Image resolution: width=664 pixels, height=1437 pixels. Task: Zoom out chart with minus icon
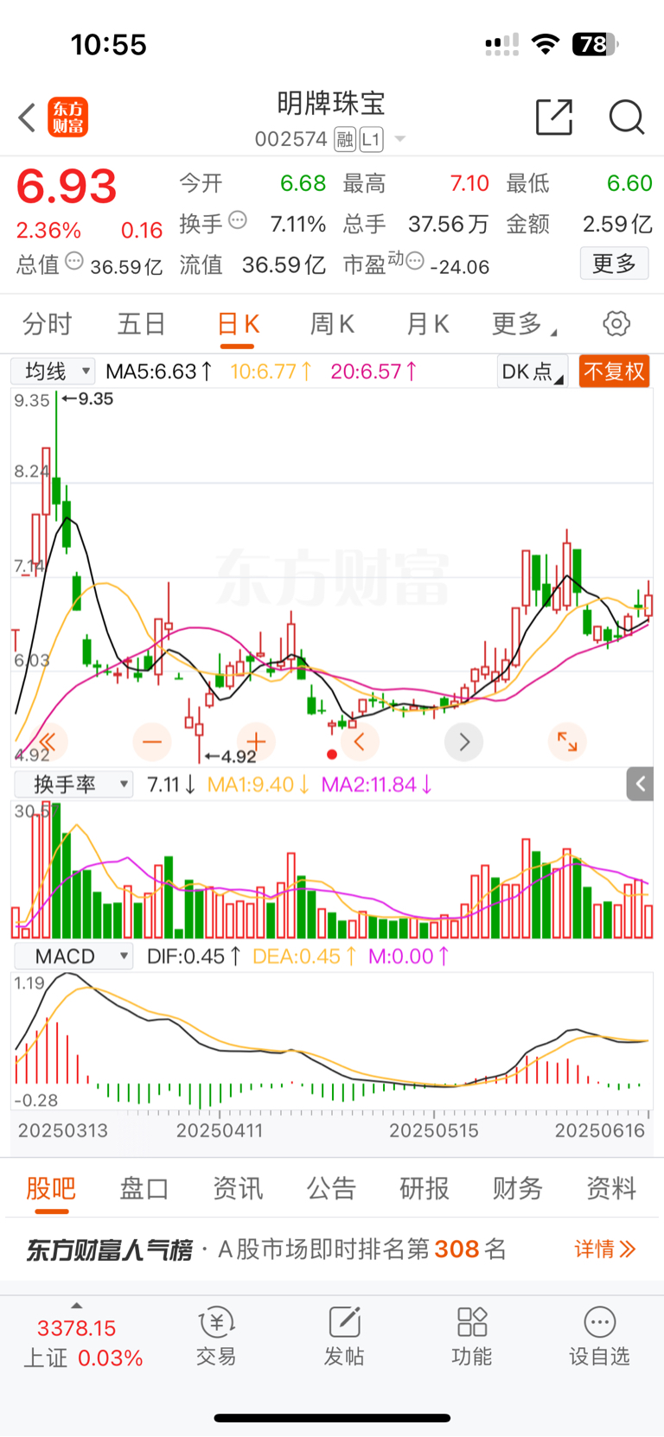(x=152, y=741)
